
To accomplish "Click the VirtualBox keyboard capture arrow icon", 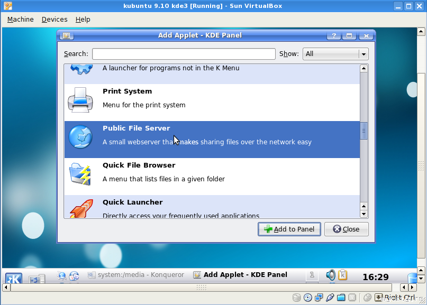I will click(x=378, y=298).
